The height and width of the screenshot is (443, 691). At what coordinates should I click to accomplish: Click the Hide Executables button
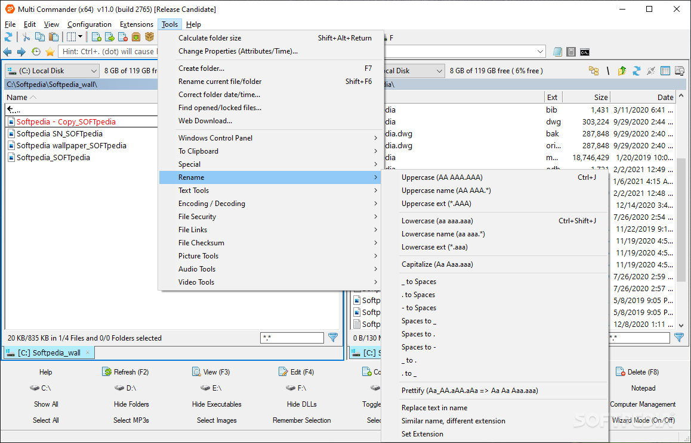pos(217,404)
